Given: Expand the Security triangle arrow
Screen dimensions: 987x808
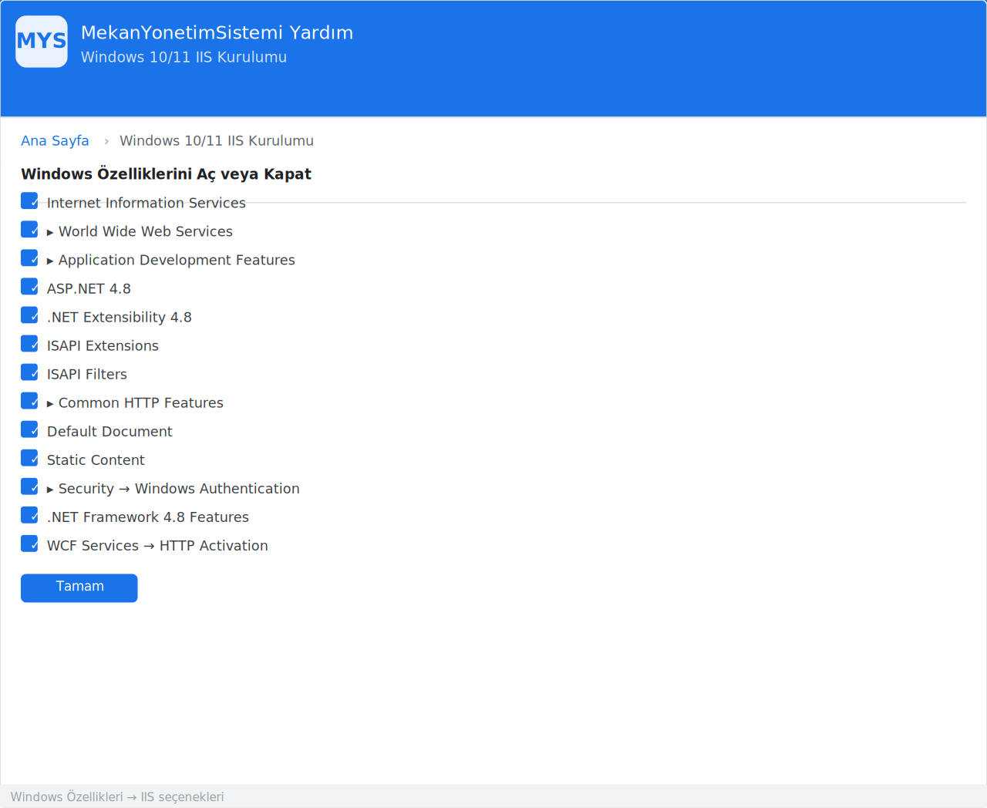Looking at the screenshot, I should coord(50,489).
